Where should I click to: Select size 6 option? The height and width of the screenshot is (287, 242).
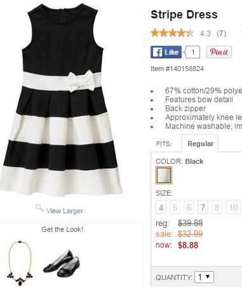(189, 207)
